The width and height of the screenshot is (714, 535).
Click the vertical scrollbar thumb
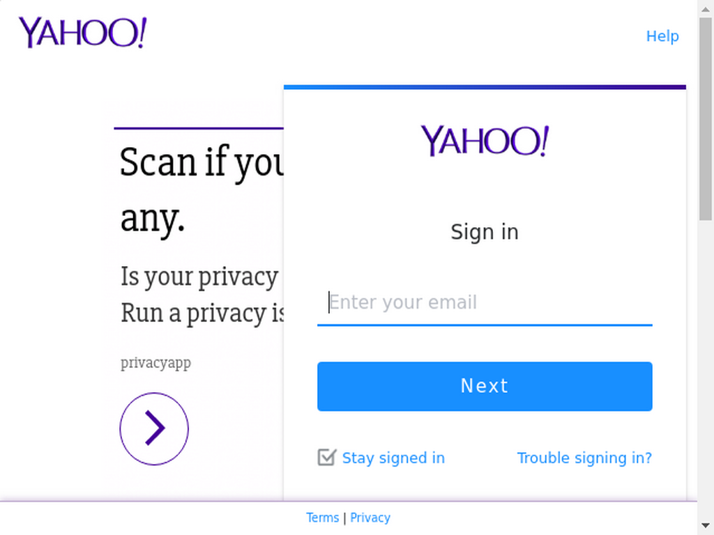[706, 119]
